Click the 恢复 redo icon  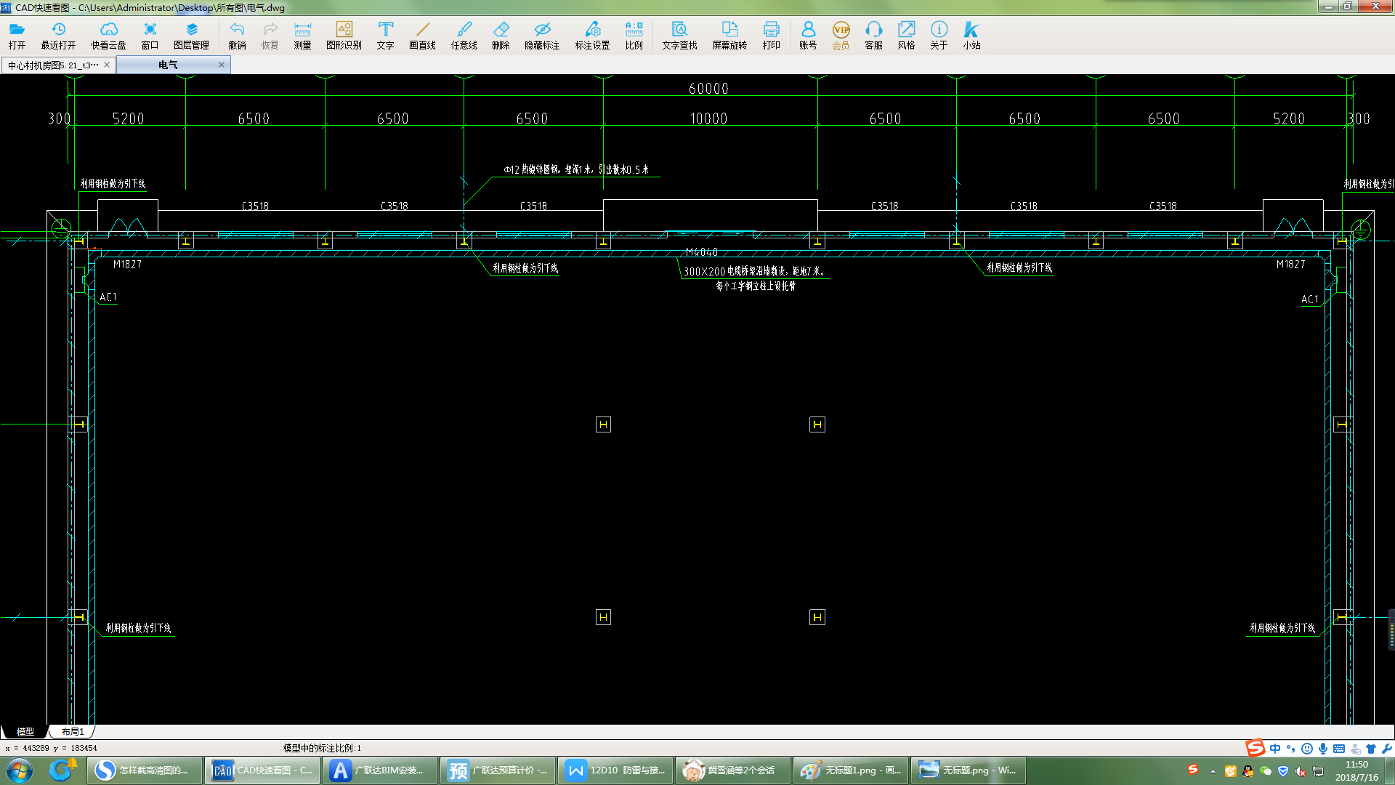click(270, 35)
